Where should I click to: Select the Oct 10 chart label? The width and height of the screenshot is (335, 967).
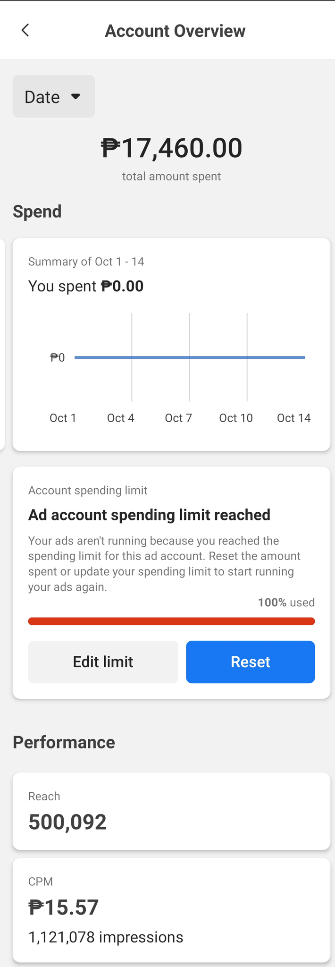pyautogui.click(x=236, y=418)
